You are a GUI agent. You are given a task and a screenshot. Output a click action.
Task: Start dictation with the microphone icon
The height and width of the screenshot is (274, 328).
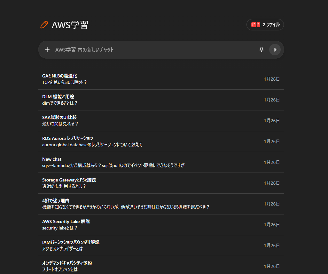click(x=261, y=50)
